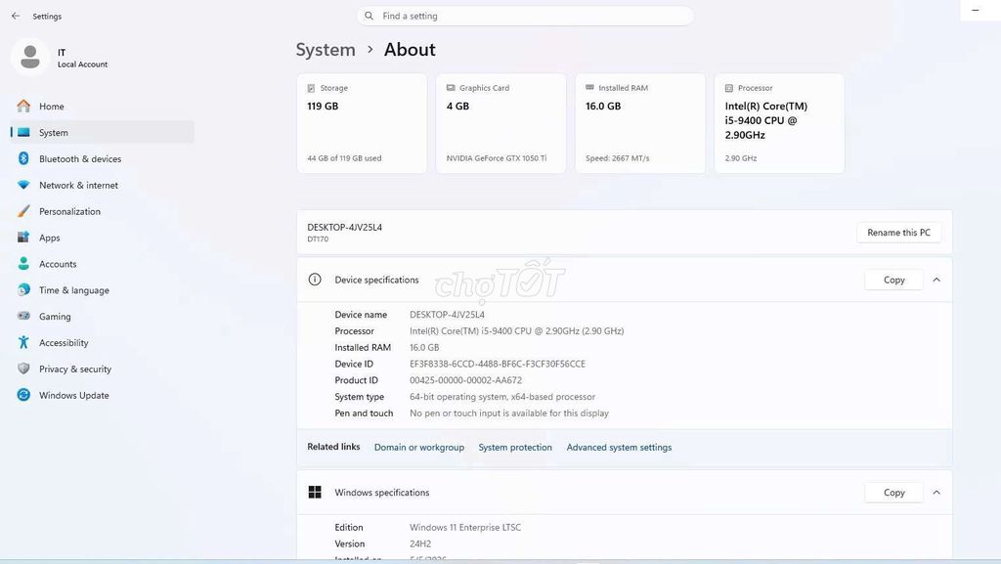Image resolution: width=1001 pixels, height=564 pixels.
Task: Click the DESKTOP-4JV25L4 device name value
Action: click(447, 315)
